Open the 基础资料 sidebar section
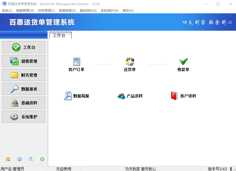The image size is (236, 171). (24, 103)
